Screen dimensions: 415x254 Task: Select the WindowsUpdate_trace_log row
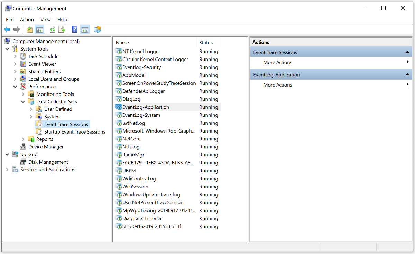pos(167,194)
